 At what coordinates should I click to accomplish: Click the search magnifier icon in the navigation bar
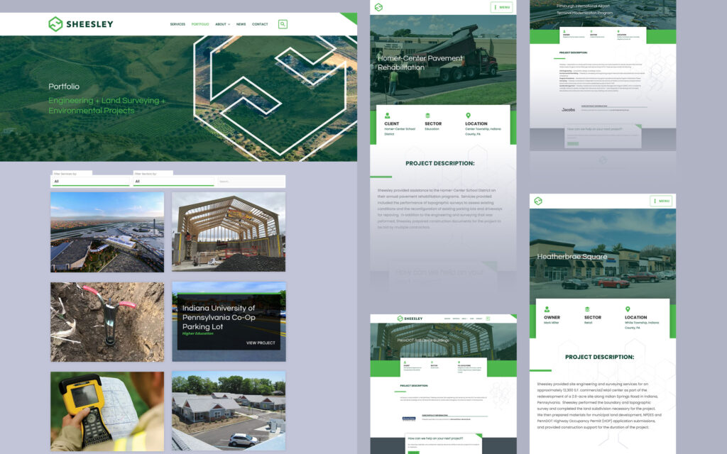[x=283, y=23]
